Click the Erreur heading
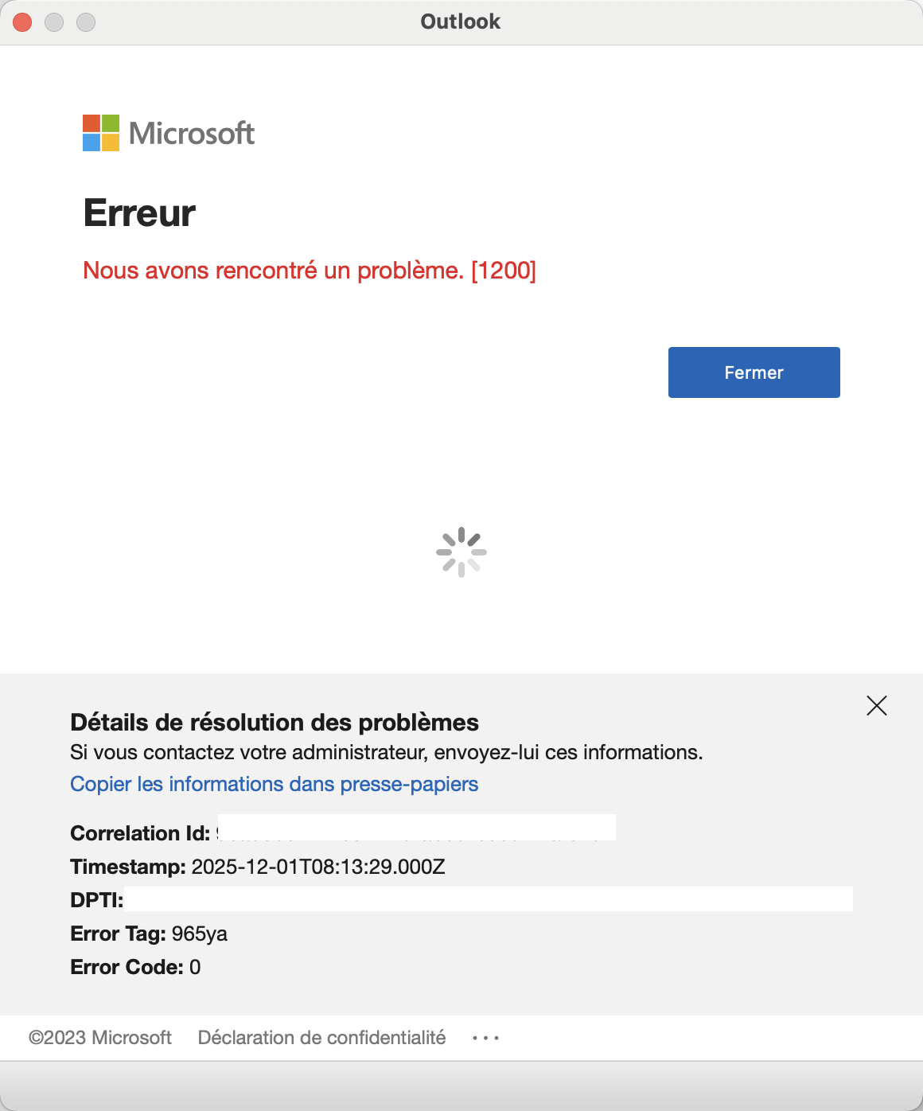This screenshot has width=923, height=1111. click(x=140, y=213)
